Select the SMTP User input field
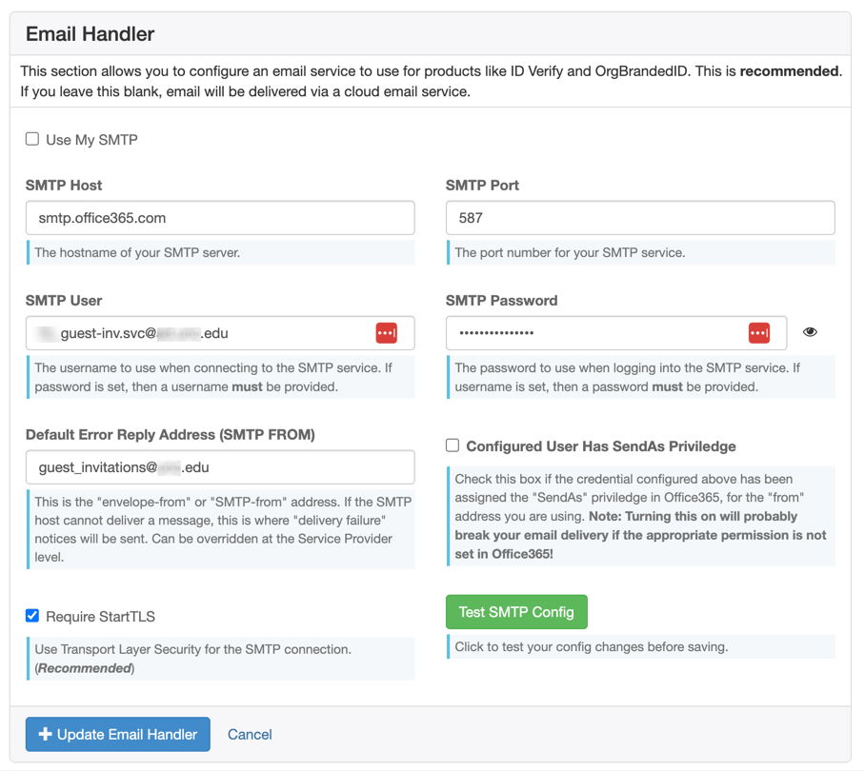The height and width of the screenshot is (771, 865). 200,333
